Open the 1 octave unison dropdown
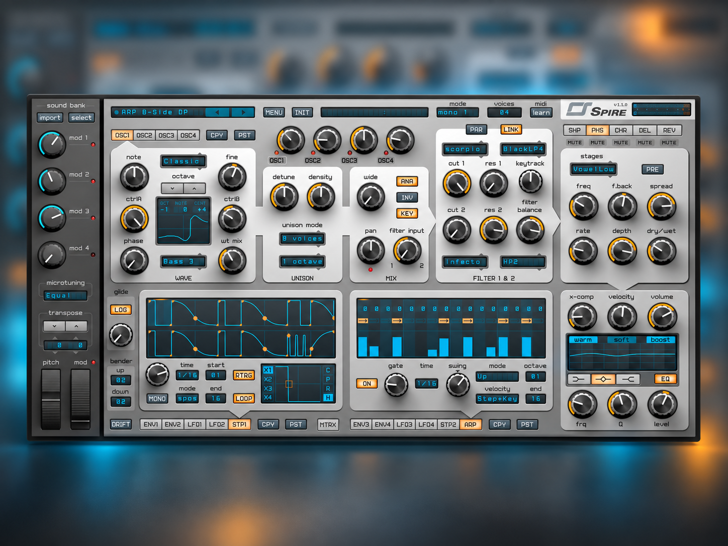 302,261
